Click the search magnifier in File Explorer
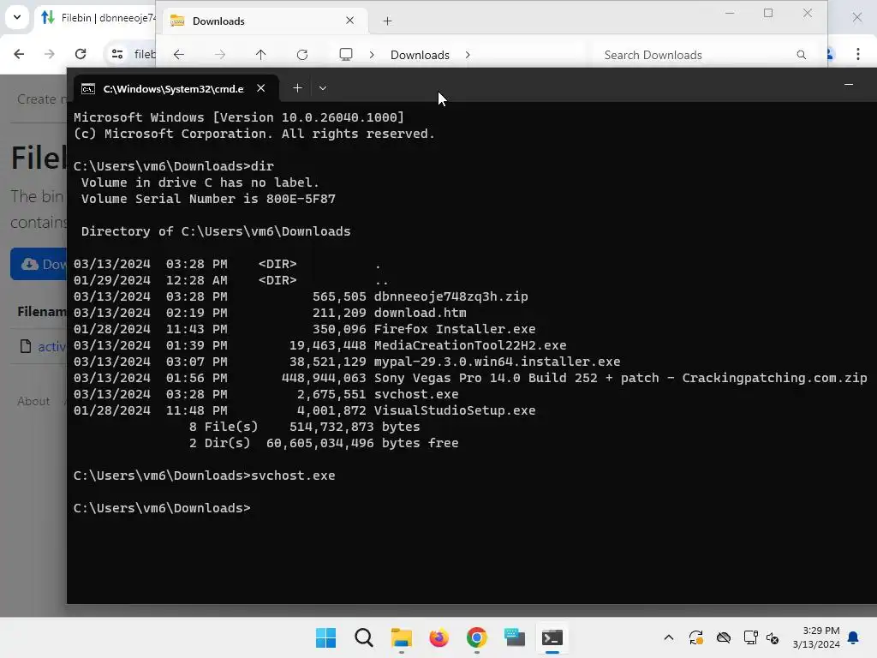Image resolution: width=877 pixels, height=658 pixels. click(801, 55)
